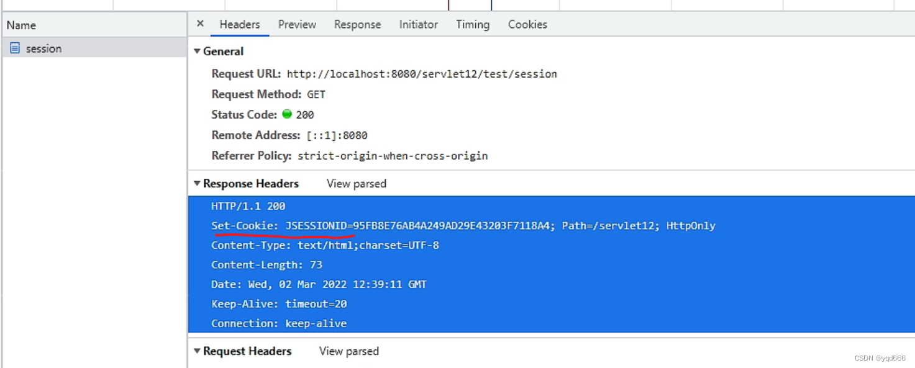This screenshot has height=368, width=915.
Task: Click the Content-Length: 73 header line
Action: pyautogui.click(x=266, y=265)
